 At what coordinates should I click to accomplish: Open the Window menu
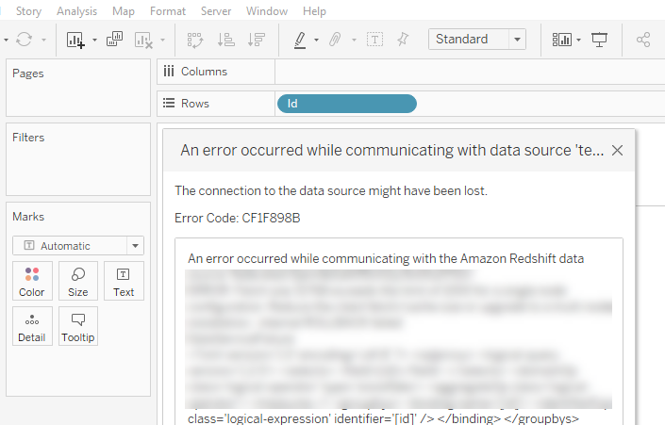coord(267,11)
